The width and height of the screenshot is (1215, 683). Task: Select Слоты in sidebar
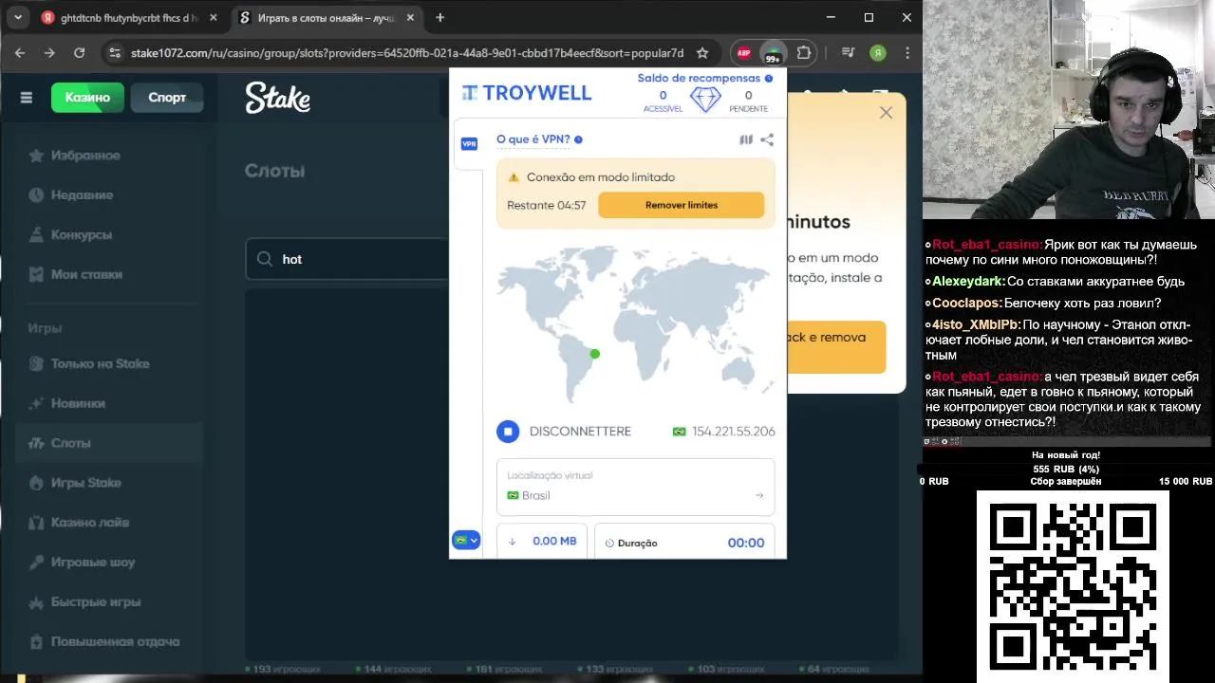109,443
